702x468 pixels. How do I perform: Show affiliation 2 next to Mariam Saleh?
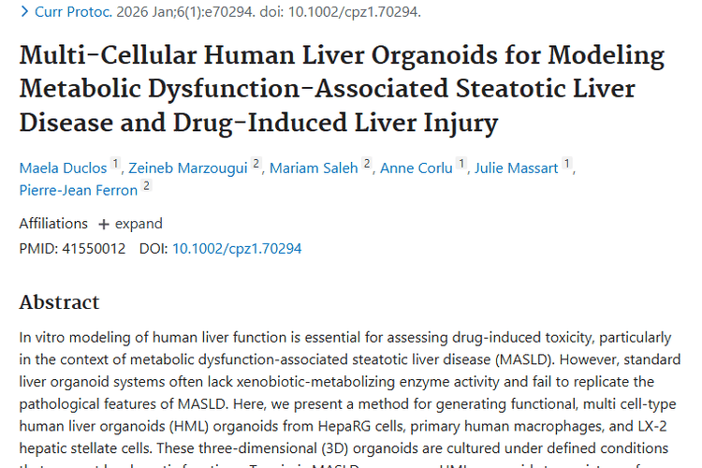coord(367,164)
